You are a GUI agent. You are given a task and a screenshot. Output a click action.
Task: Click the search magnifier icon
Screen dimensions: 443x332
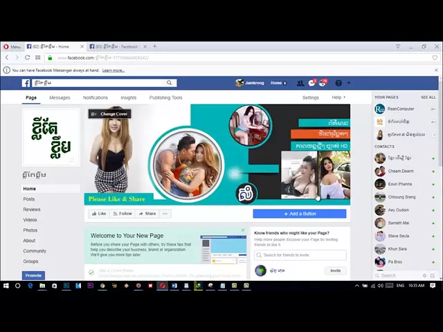coord(169,83)
